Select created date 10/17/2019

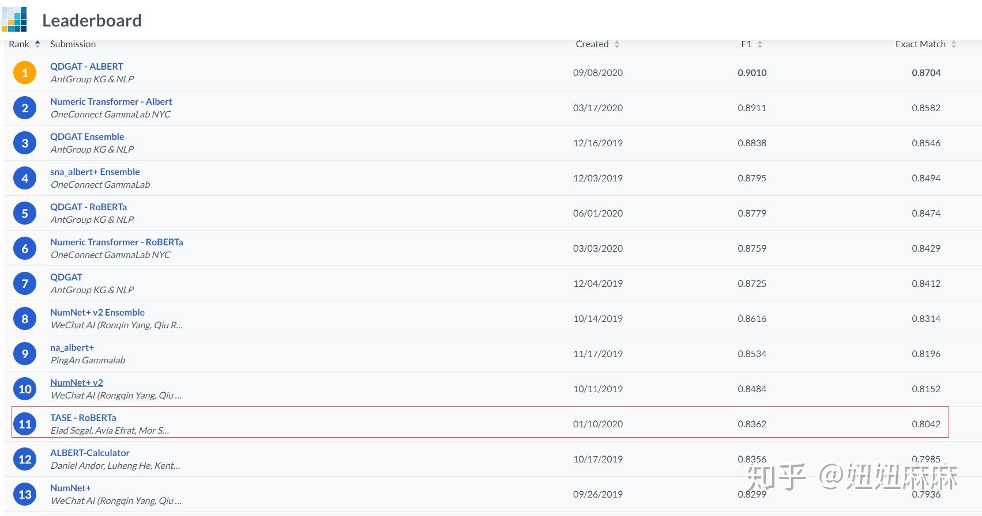click(x=598, y=459)
